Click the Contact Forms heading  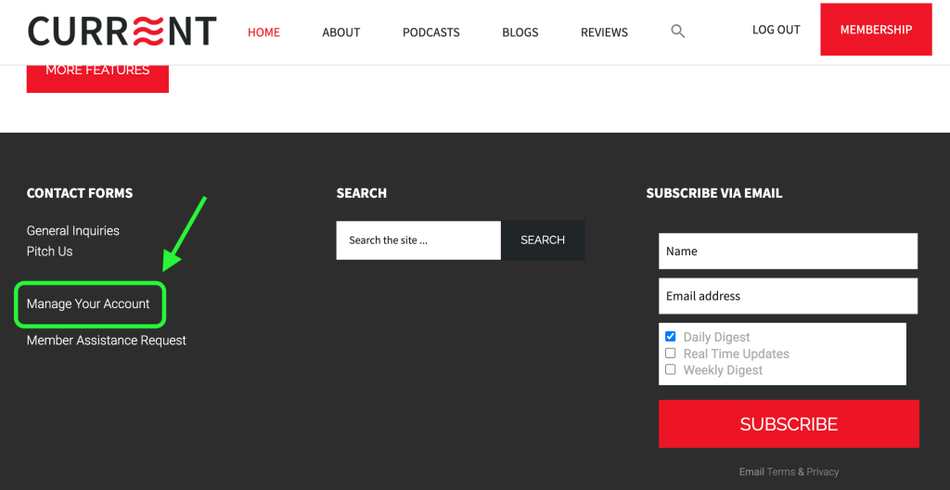80,193
